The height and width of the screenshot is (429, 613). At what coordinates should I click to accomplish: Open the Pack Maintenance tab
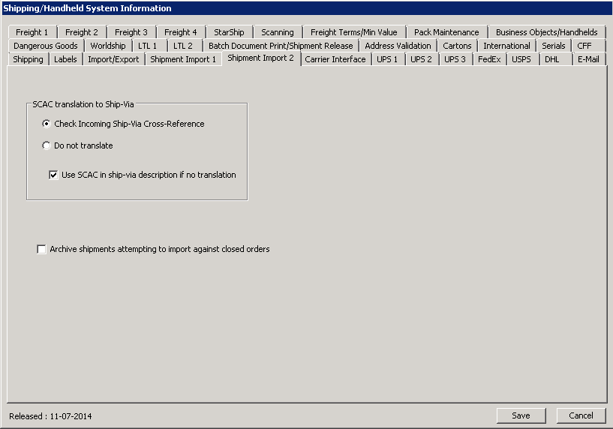coord(446,32)
